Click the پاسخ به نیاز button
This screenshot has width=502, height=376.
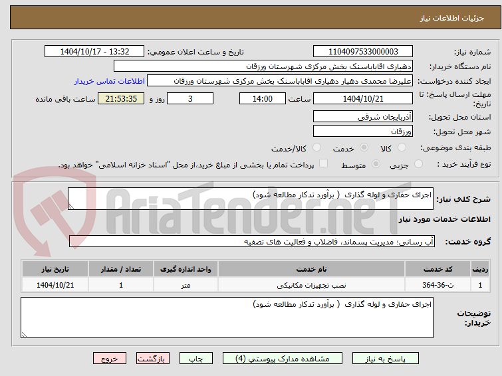tap(385, 359)
